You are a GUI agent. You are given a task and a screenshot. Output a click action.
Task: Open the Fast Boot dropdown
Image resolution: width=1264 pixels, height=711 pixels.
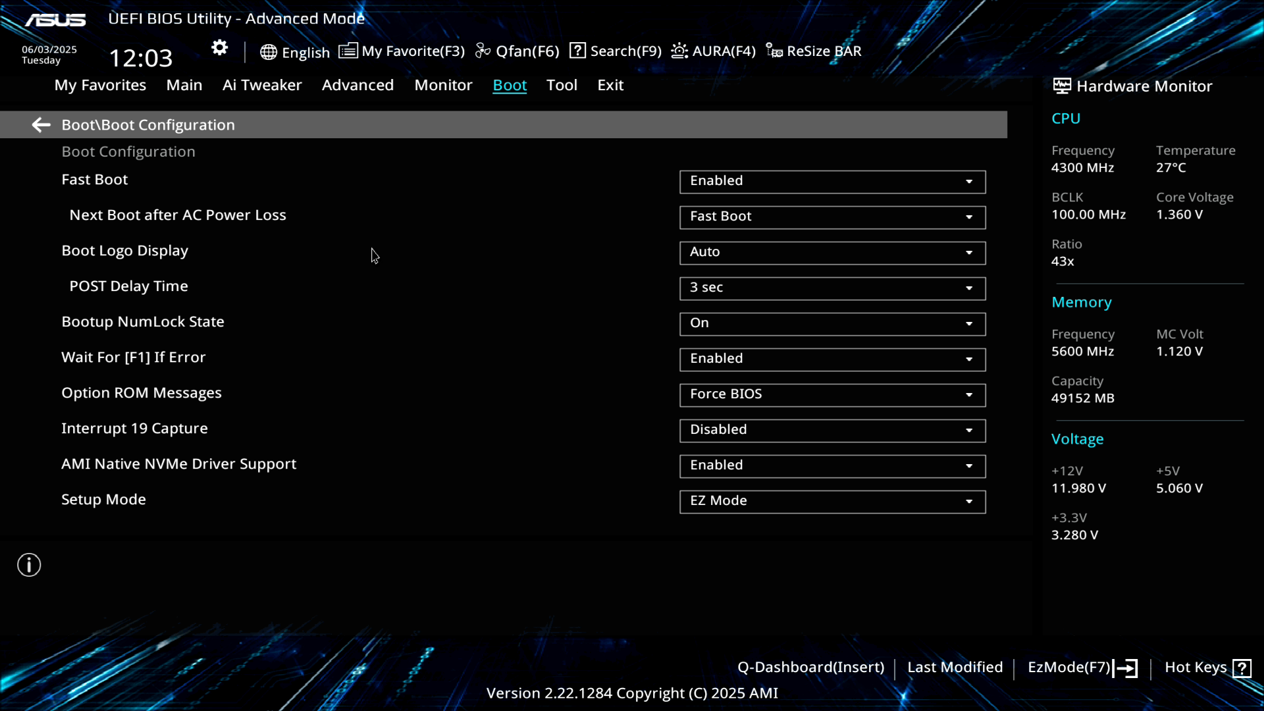pos(832,182)
